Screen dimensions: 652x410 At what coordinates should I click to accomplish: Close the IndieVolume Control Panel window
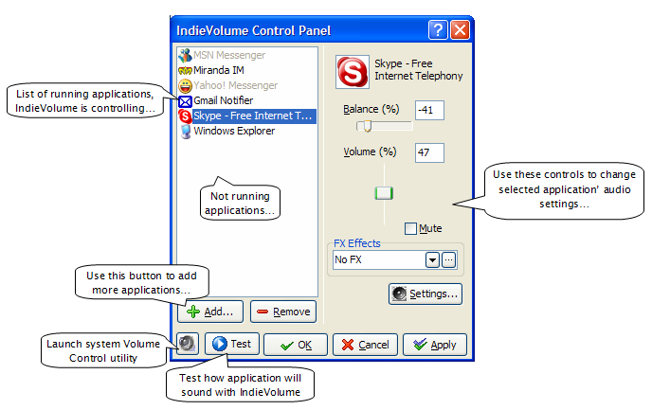tap(460, 30)
